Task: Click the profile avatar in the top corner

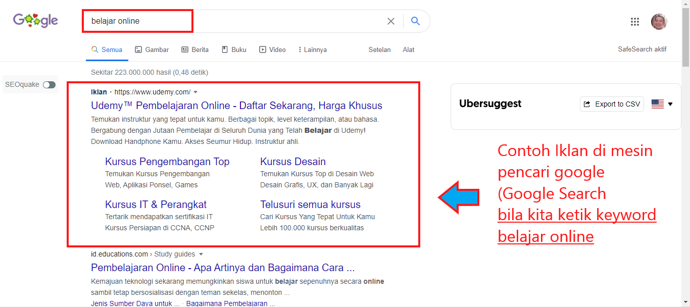Action: [659, 21]
